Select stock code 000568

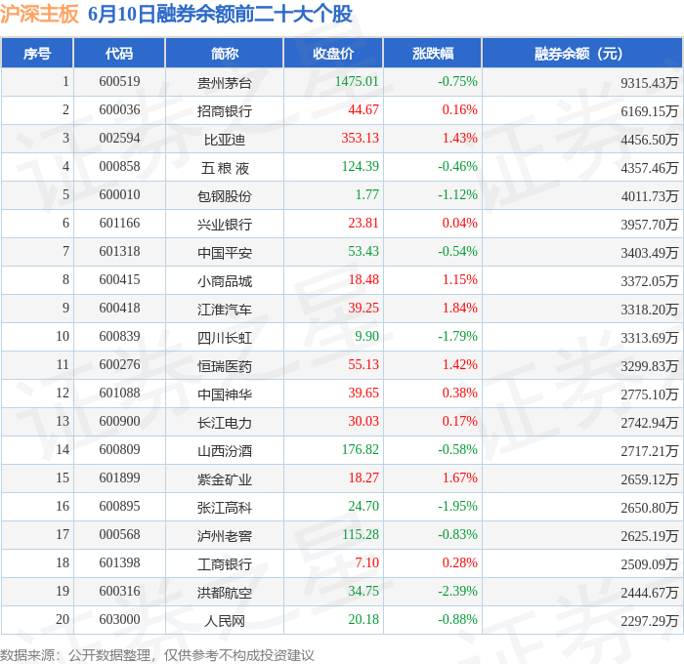point(119,535)
